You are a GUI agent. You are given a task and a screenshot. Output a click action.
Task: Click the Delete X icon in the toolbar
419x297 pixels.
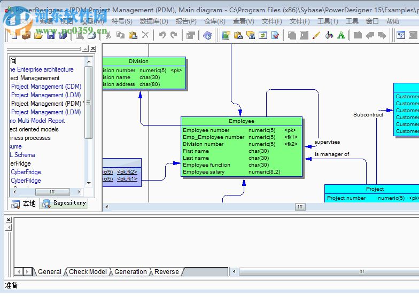click(x=145, y=35)
